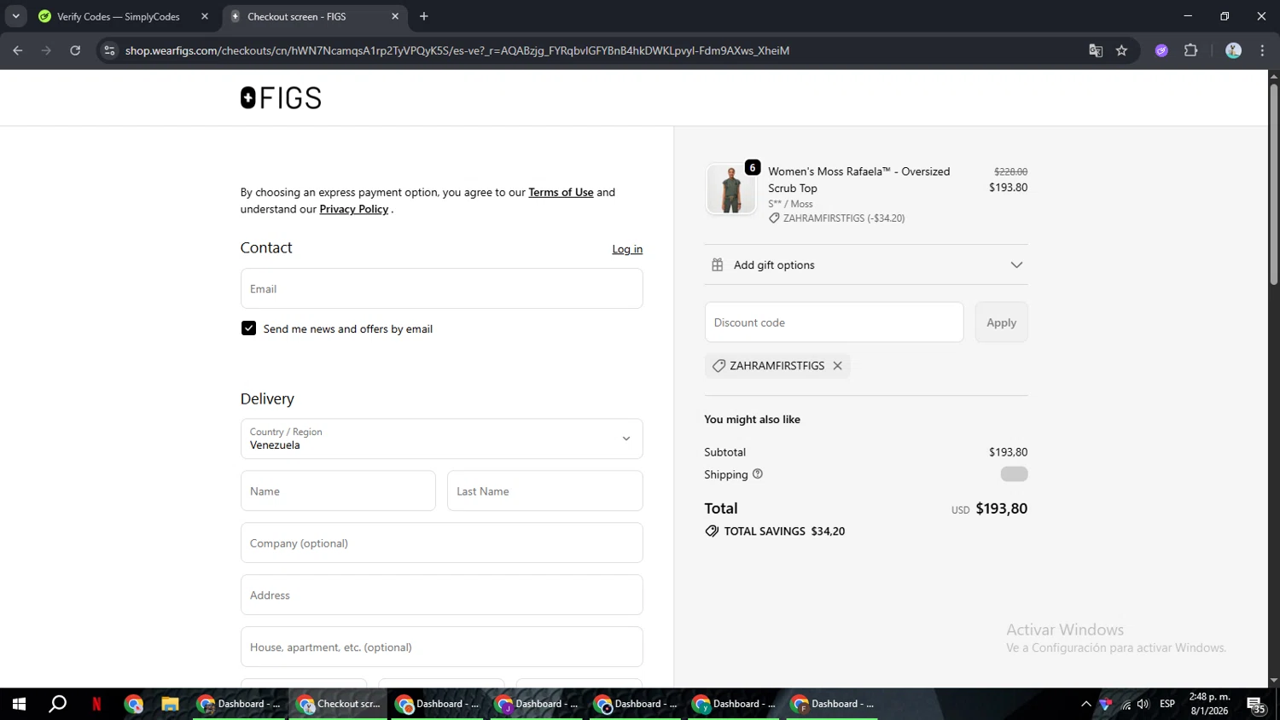This screenshot has width=1280, height=720.
Task: Open the Windows Start menu
Action: click(19, 704)
